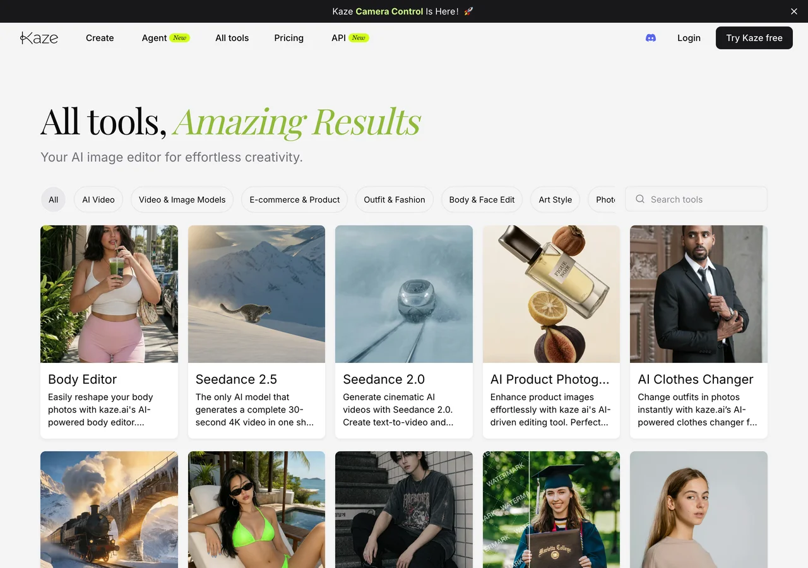Open the man sitting on stairs thumbnail
This screenshot has height=568, width=808.
click(404, 509)
